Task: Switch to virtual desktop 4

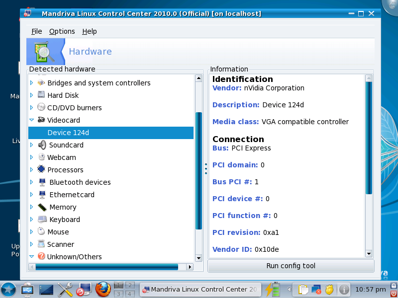Action: (x=130, y=294)
